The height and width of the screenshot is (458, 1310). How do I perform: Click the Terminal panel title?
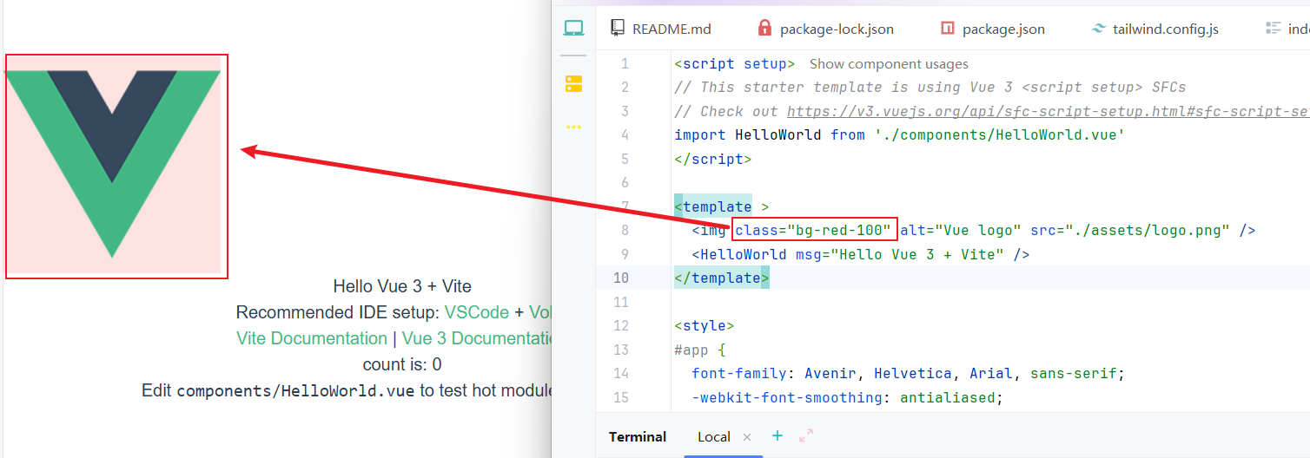click(638, 436)
